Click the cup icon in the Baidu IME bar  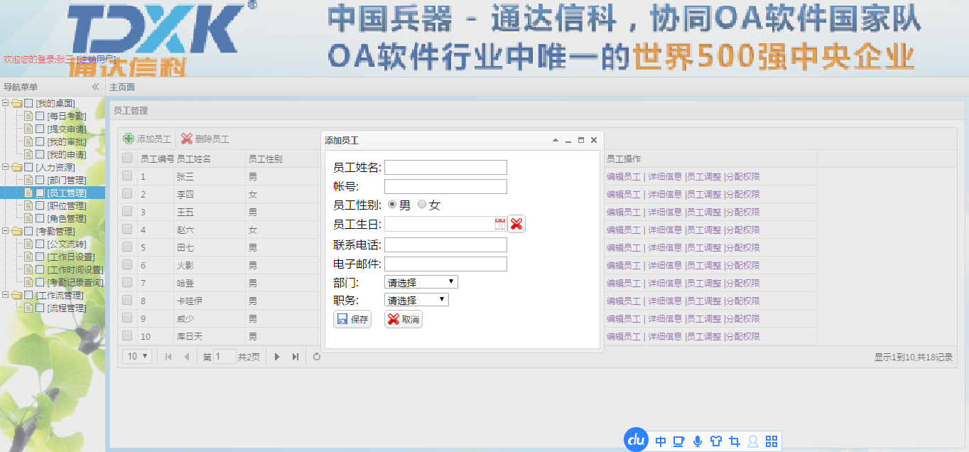[679, 441]
